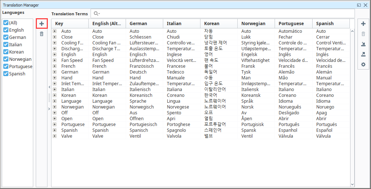Click the table scrollbar up arrow

[352, 31]
